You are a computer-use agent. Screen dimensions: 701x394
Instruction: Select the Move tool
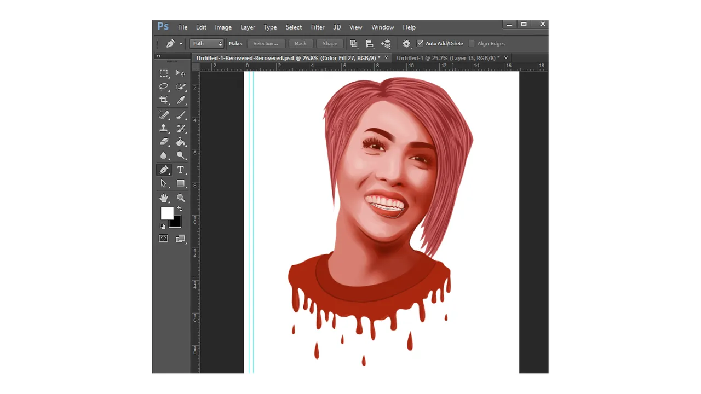[181, 73]
